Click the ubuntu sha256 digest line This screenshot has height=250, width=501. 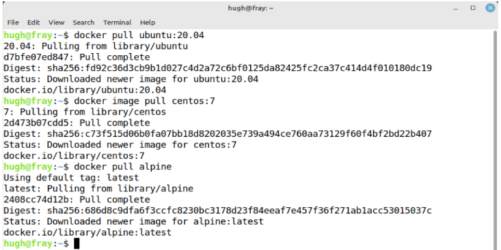coord(217,68)
